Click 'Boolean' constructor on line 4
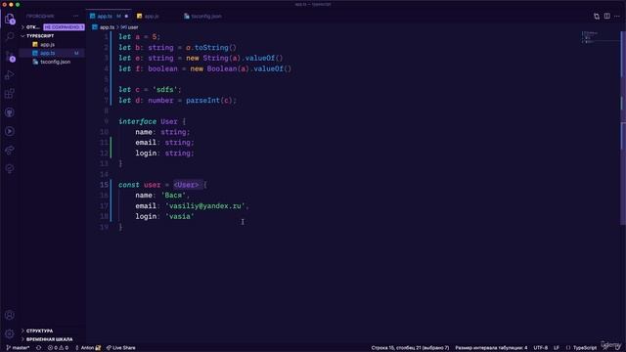The width and height of the screenshot is (626, 352). 222,68
